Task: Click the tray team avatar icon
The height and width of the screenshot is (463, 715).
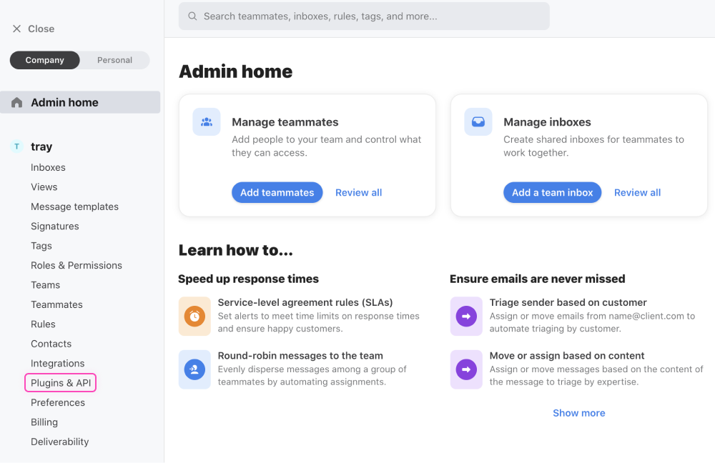Action: click(x=16, y=146)
